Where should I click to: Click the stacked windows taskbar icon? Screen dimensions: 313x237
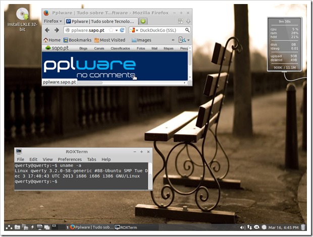pyautogui.click(x=47, y=227)
